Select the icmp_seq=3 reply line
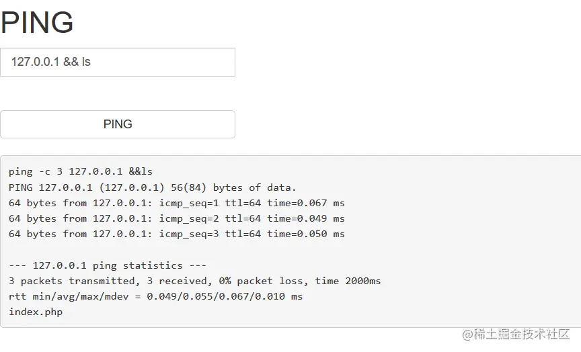 [176, 234]
